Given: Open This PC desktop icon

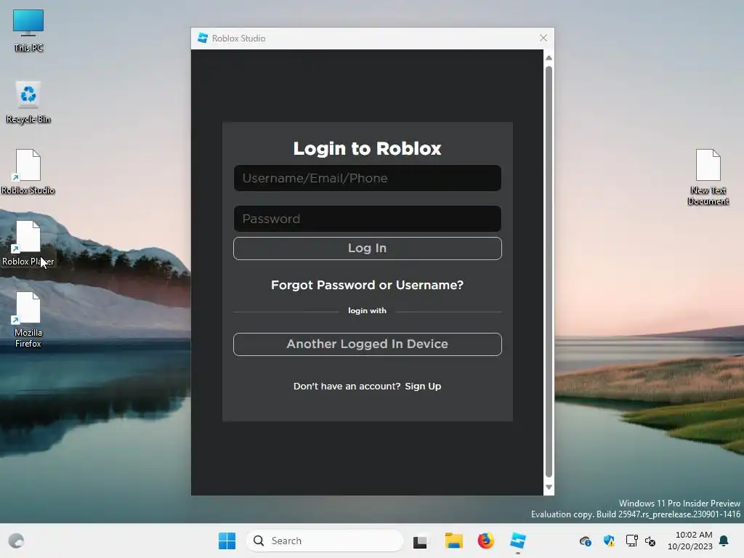Looking at the screenshot, I should pyautogui.click(x=28, y=30).
